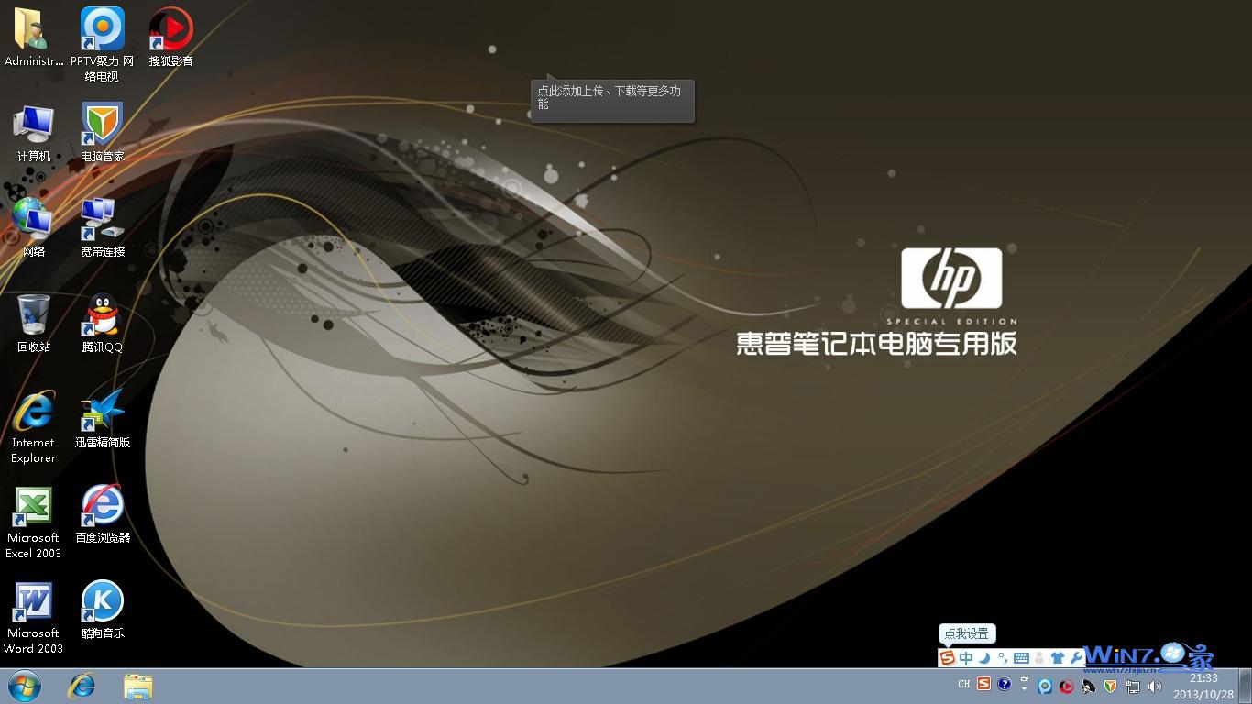This screenshot has height=704, width=1252.
Task: Start 酷狗音乐 player
Action: (x=101, y=605)
